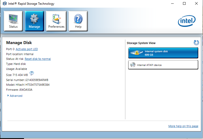
Task: Click the Storage System View heading
Action: click(141, 43)
